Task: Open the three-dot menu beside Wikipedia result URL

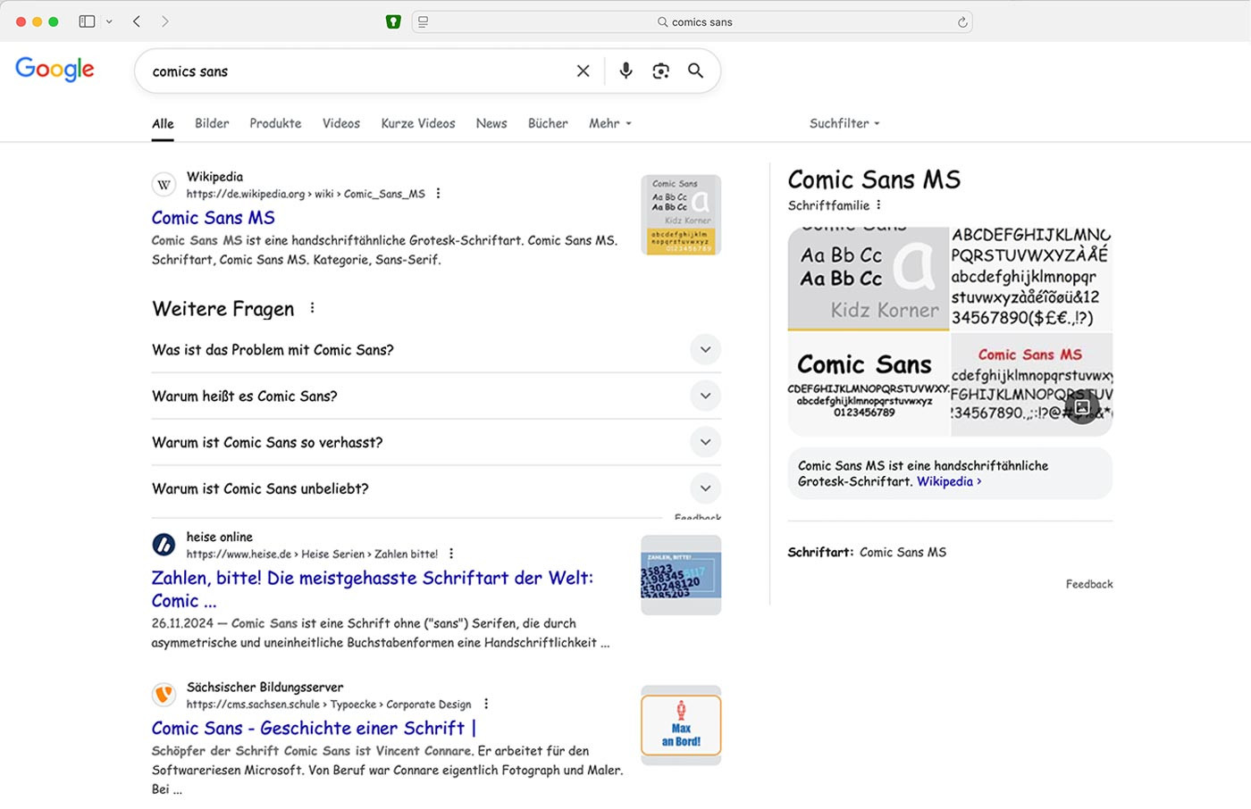Action: coord(438,194)
